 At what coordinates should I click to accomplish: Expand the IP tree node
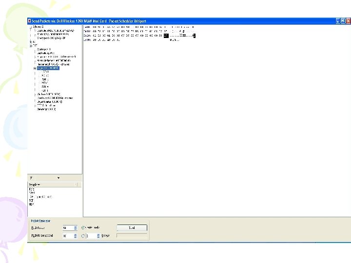click(31, 42)
